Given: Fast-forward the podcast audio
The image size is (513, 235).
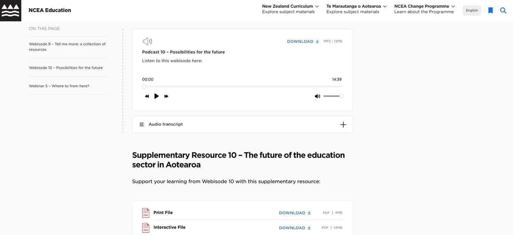Looking at the screenshot, I should 166,96.
